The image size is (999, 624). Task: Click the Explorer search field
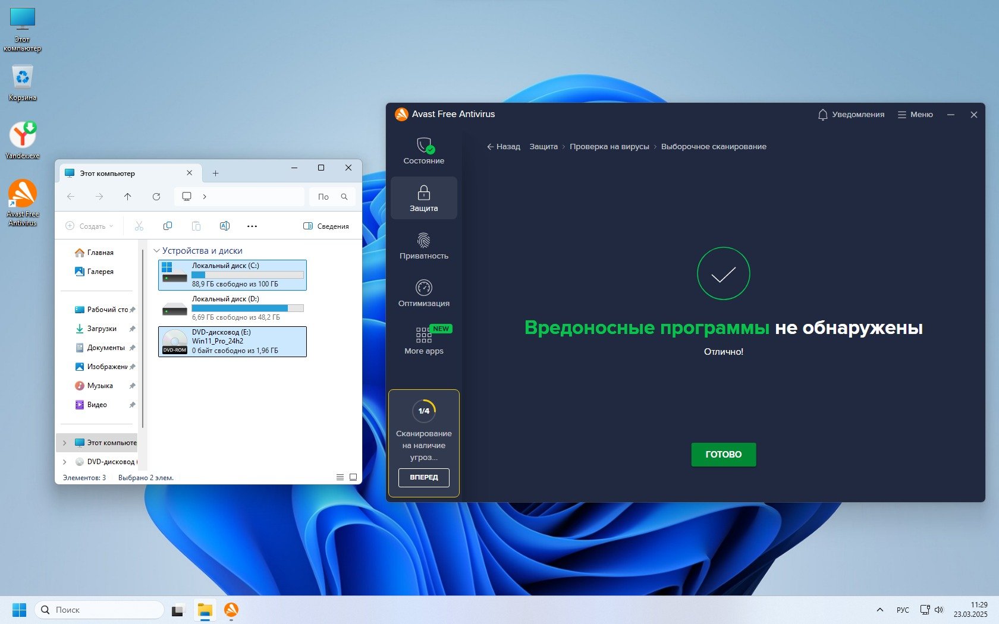click(332, 197)
